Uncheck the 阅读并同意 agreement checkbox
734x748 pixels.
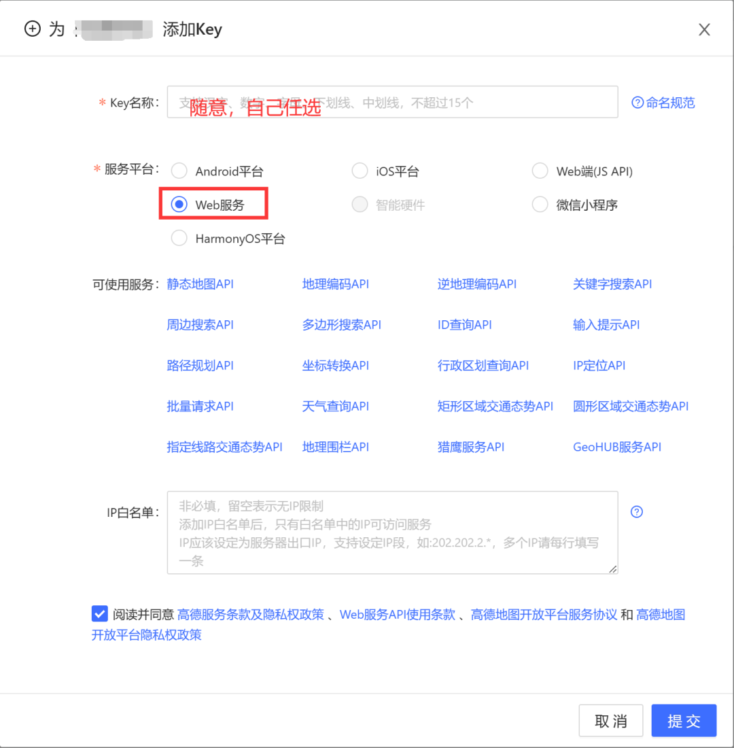(x=100, y=613)
